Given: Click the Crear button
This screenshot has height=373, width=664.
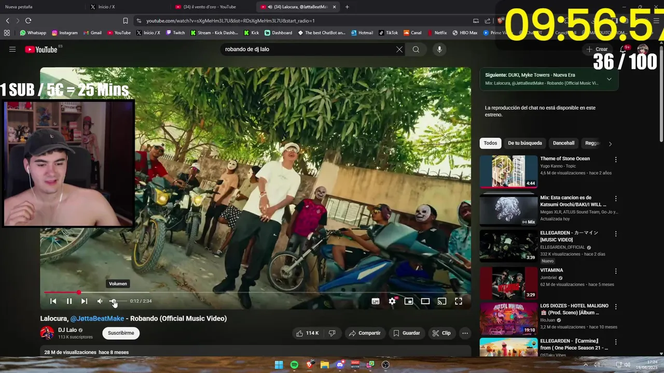Looking at the screenshot, I should pos(597,49).
